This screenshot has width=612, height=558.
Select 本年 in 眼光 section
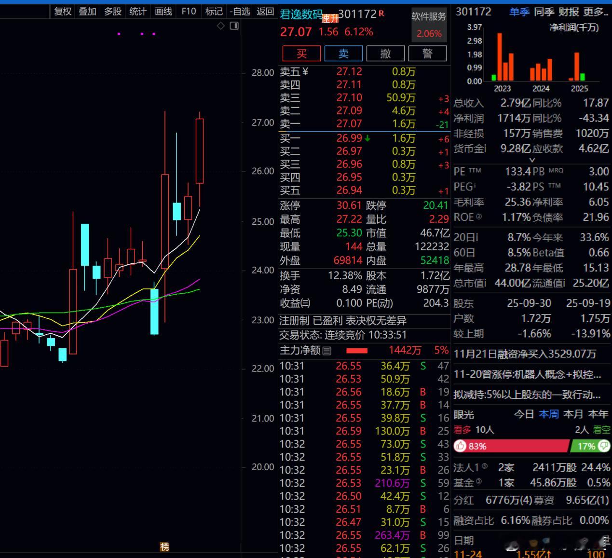point(598,414)
